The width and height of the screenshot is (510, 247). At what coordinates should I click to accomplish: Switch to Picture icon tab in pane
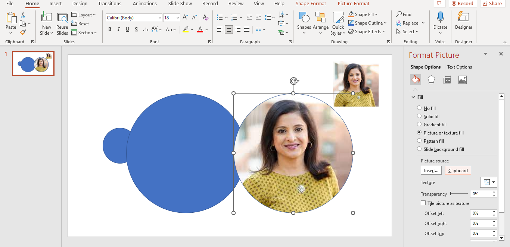pyautogui.click(x=462, y=80)
